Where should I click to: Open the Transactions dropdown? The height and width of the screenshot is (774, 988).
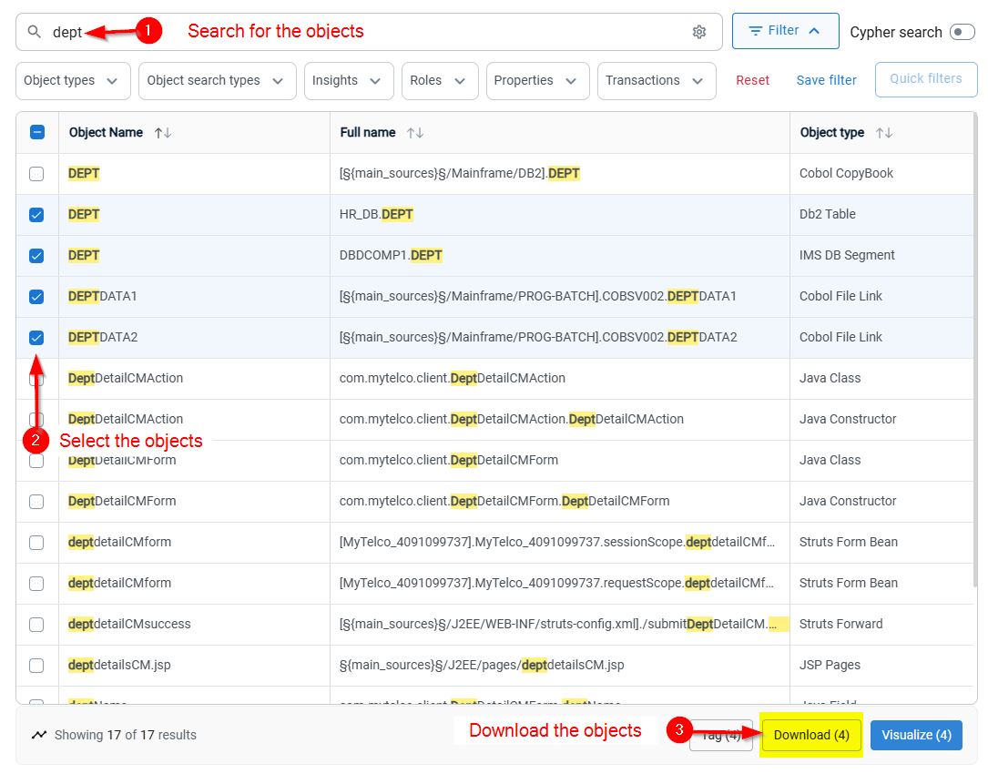[x=657, y=81]
